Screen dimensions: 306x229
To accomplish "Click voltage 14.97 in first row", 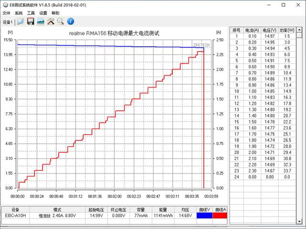I will 270,36.
